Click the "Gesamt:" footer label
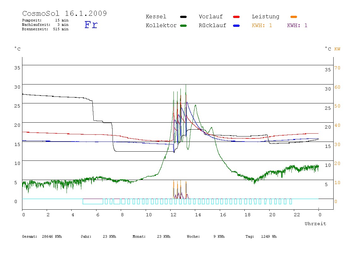Screen dimensions: 362x256 pyautogui.click(x=30, y=236)
